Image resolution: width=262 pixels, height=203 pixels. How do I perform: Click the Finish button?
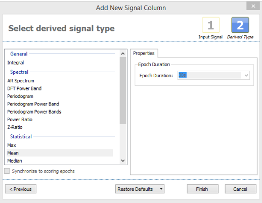pos(202,189)
